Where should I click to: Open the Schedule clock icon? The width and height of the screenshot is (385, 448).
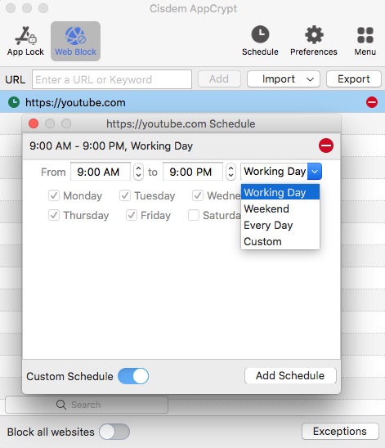click(x=260, y=34)
